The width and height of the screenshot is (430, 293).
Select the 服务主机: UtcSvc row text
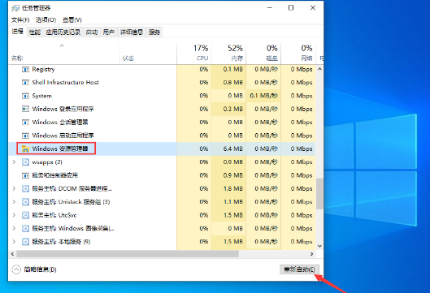(x=54, y=215)
